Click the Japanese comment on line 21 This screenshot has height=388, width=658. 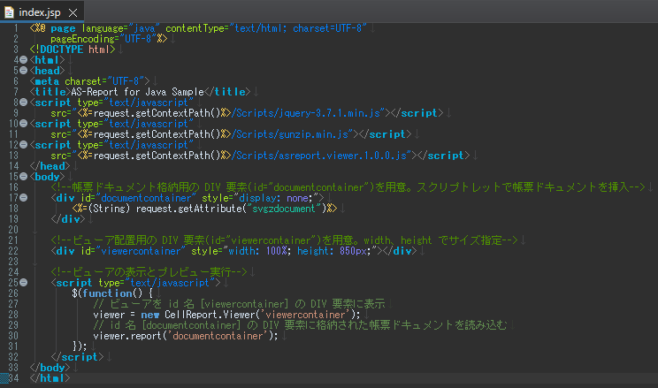[x=284, y=240]
